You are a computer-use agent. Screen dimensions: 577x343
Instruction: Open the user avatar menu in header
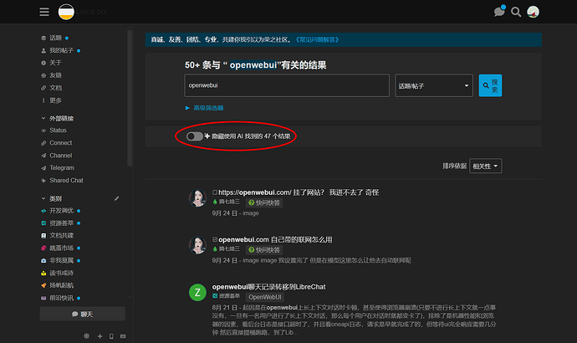(533, 12)
